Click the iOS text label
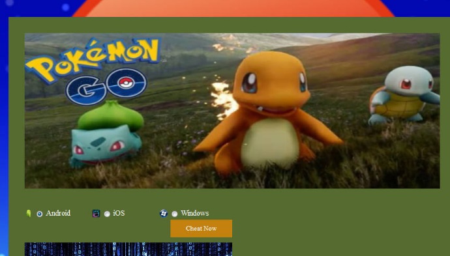 pyautogui.click(x=119, y=213)
